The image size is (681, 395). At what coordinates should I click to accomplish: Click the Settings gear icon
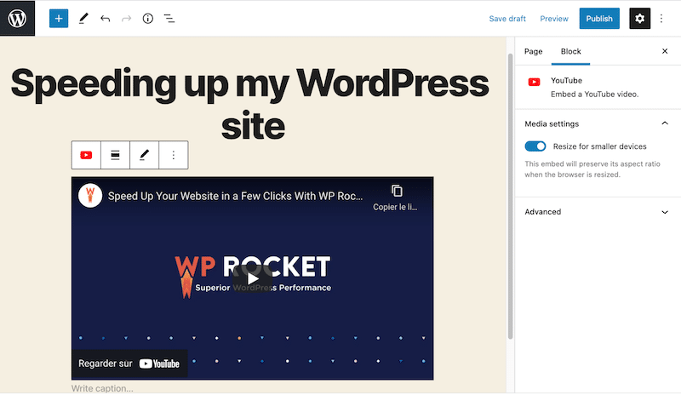(x=639, y=18)
